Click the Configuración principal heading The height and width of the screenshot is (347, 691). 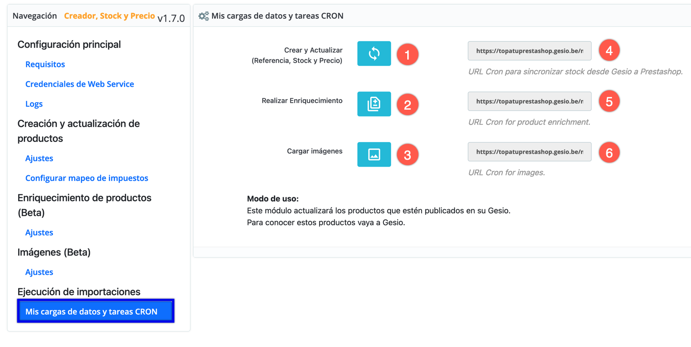[69, 44]
